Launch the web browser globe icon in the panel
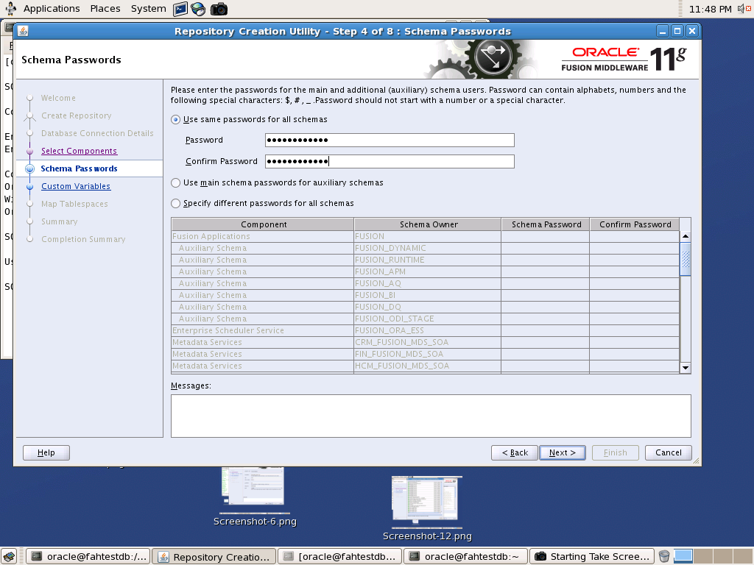This screenshot has width=754, height=565. coord(197,8)
